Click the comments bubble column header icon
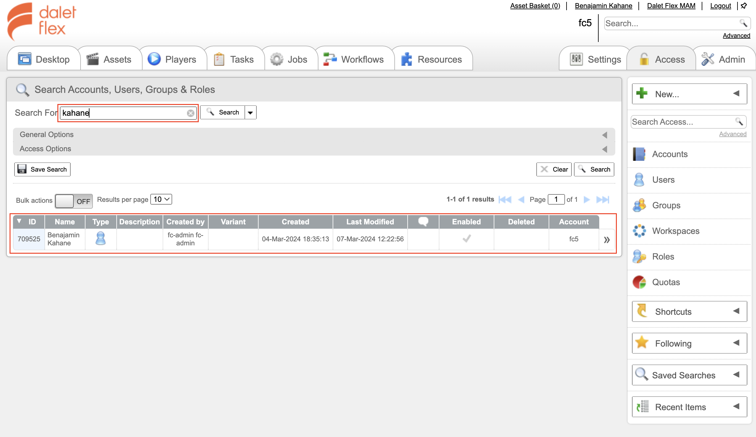Screen dimensions: 756x437 [423, 222]
